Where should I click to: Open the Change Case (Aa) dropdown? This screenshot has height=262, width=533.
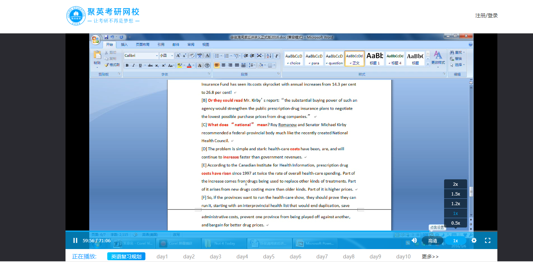point(171,65)
